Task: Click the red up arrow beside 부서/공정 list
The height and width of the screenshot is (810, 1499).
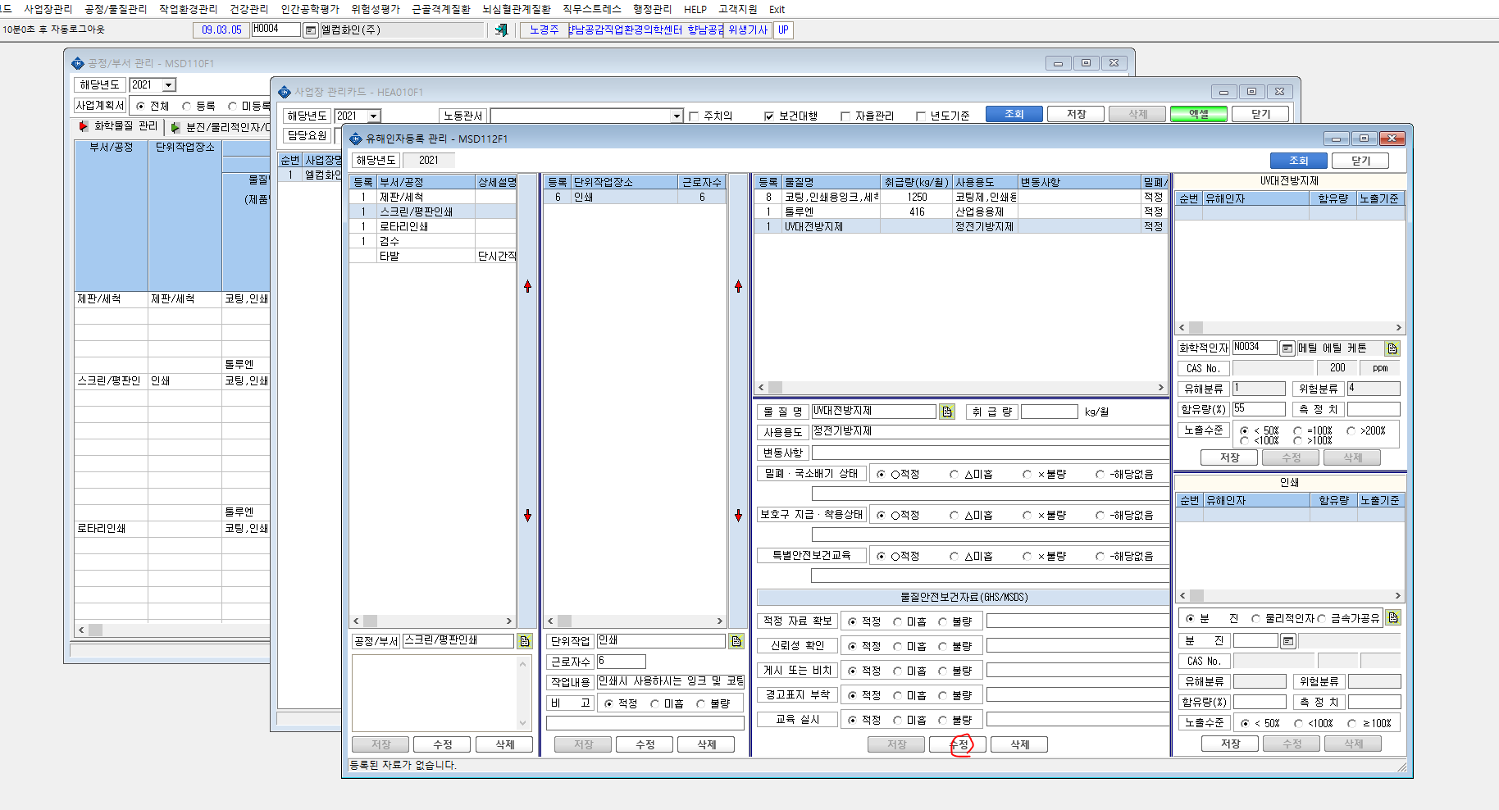Action: (x=527, y=286)
